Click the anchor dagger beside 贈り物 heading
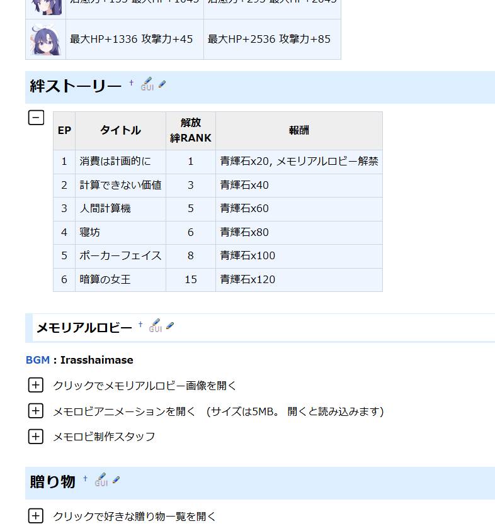The width and height of the screenshot is (495, 531). 85,479
